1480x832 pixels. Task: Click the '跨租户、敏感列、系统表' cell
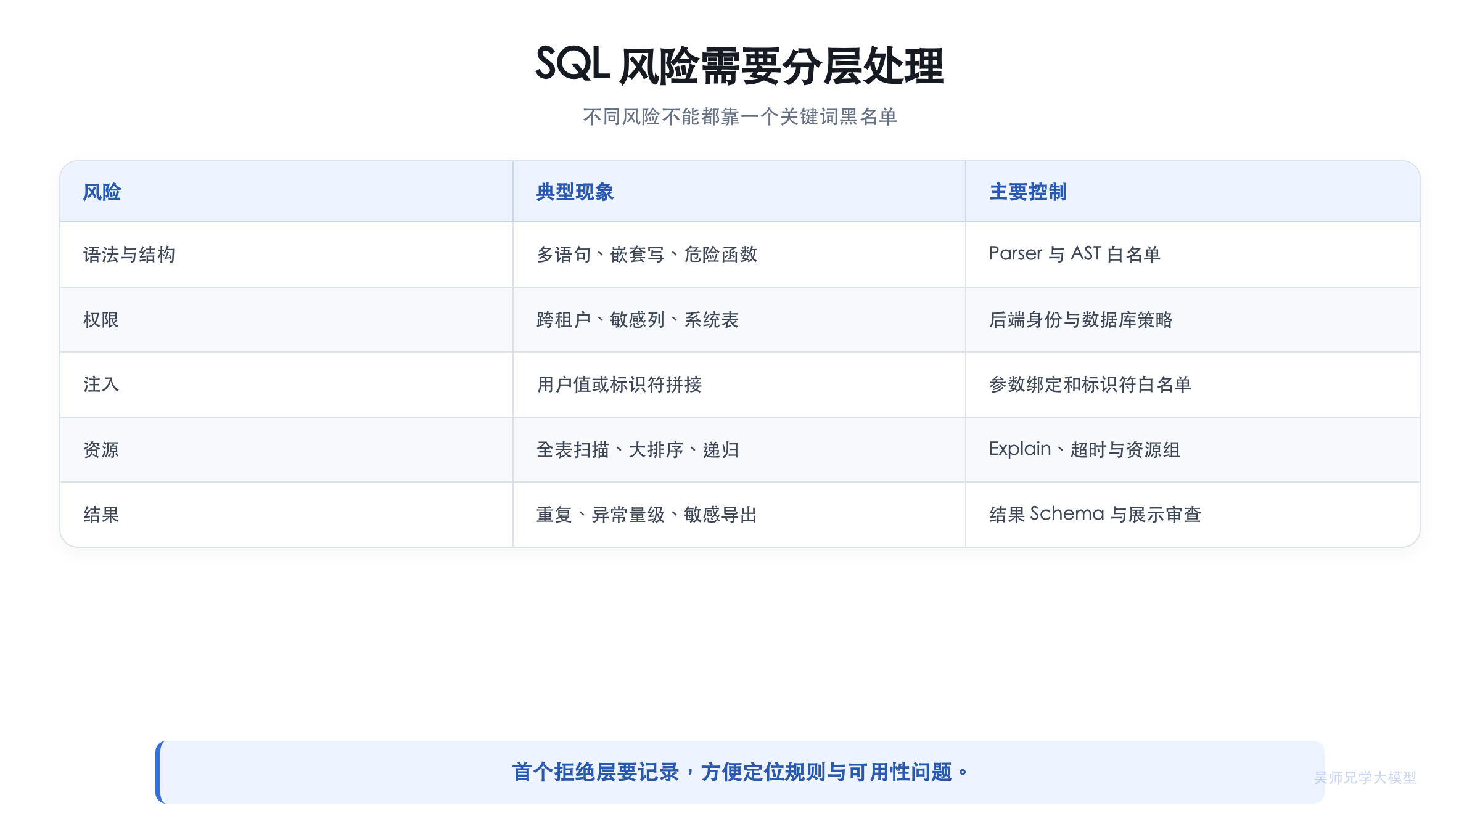pos(739,320)
